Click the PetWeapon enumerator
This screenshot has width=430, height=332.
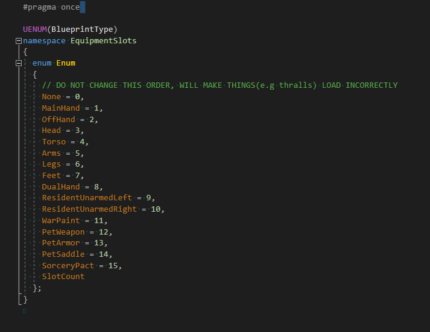[63, 232]
